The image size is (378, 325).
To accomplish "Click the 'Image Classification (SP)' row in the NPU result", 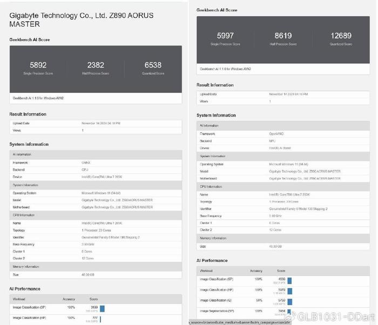I will point(283,281).
